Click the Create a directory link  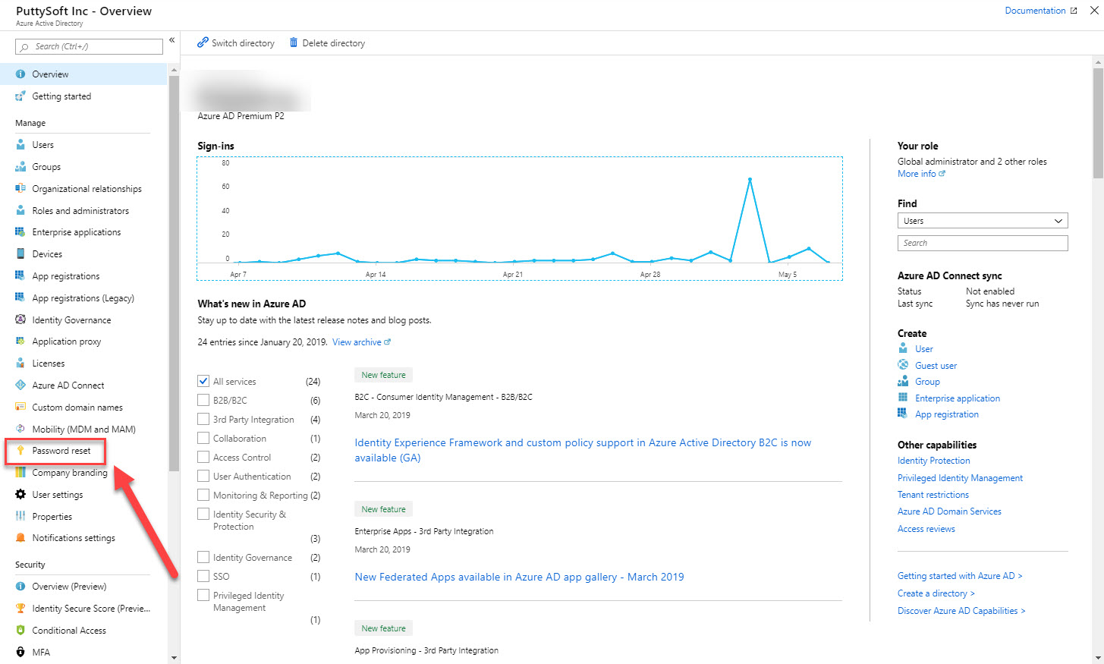[x=936, y=593]
